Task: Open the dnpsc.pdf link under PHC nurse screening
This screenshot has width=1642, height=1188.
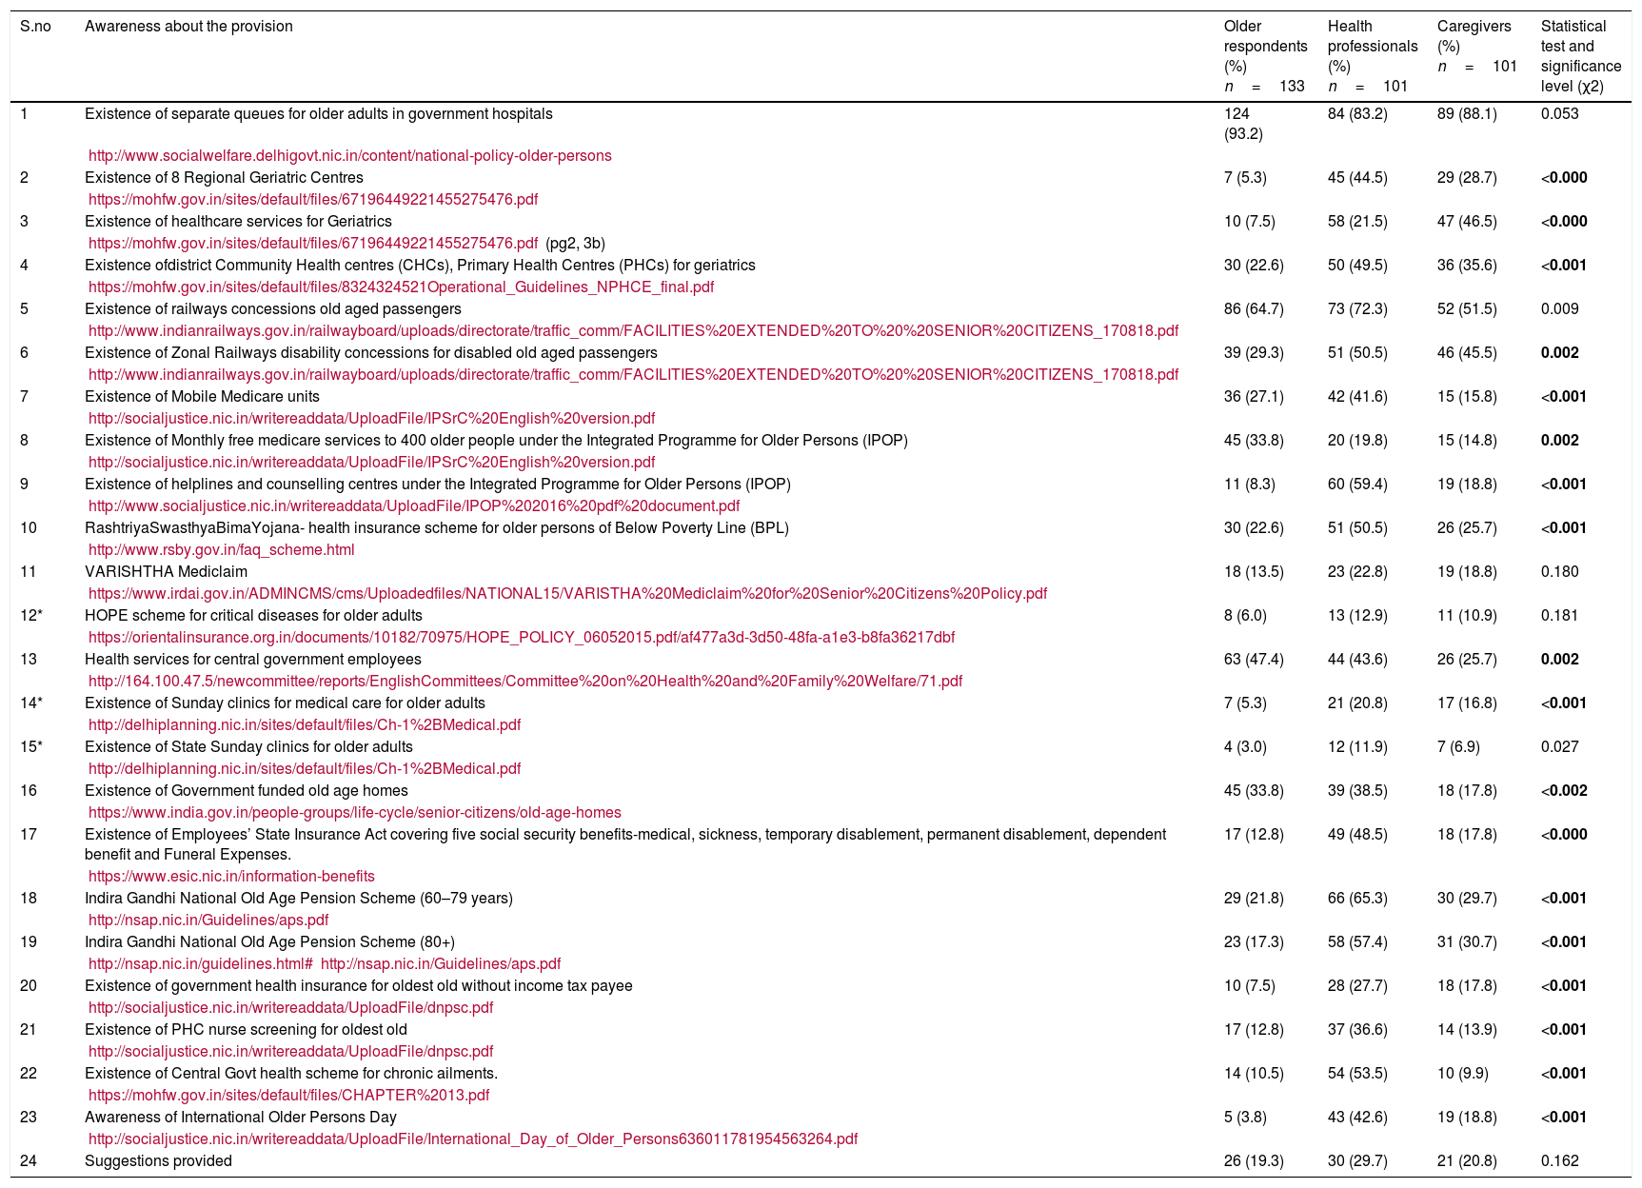Action: click(x=290, y=1051)
